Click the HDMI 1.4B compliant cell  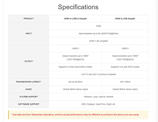tap(99, 41)
